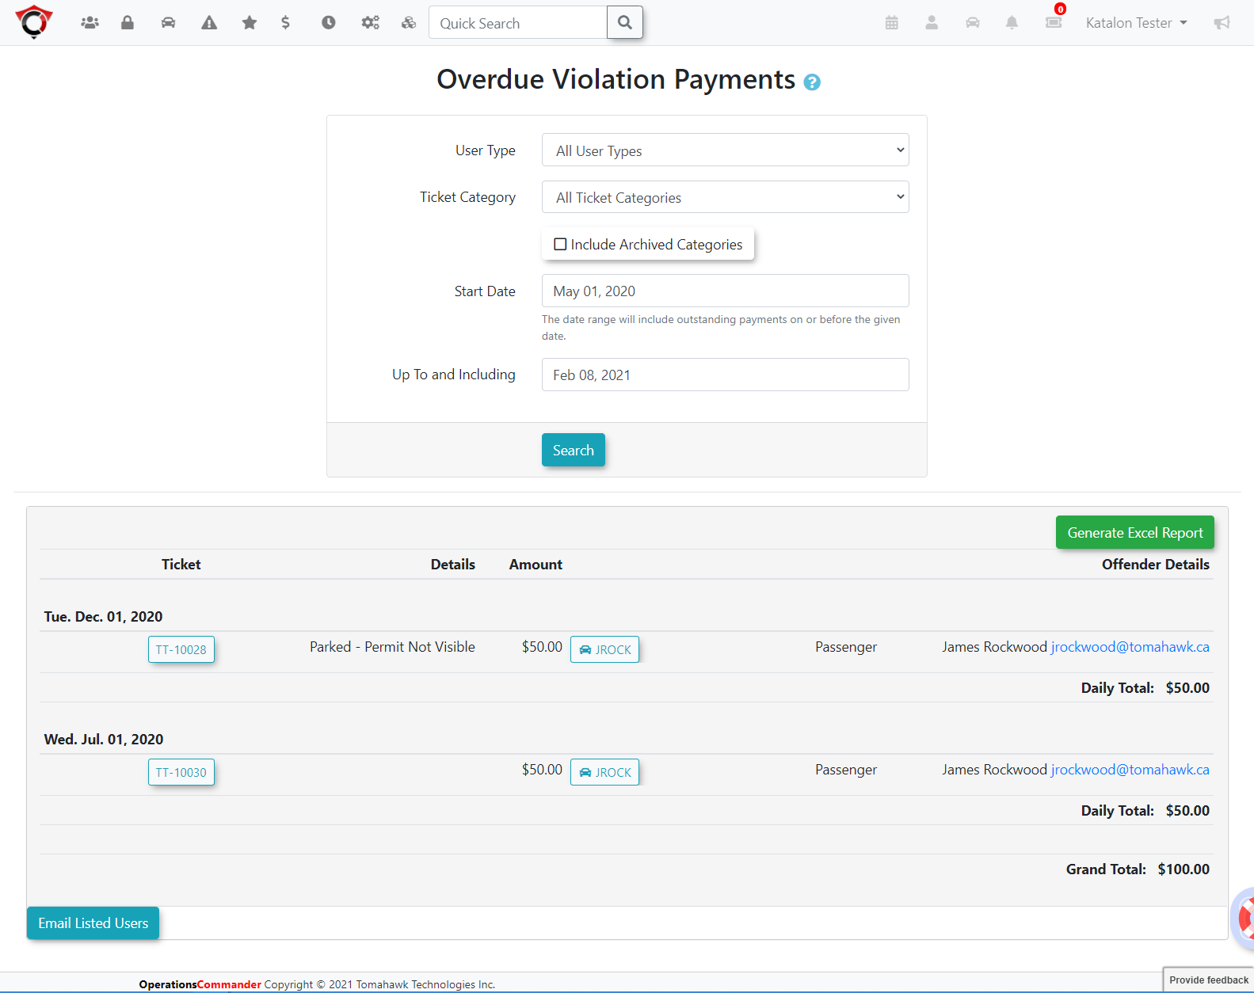Click the magnifying glass search button
Viewport: 1254px width, 993px height.
[625, 22]
